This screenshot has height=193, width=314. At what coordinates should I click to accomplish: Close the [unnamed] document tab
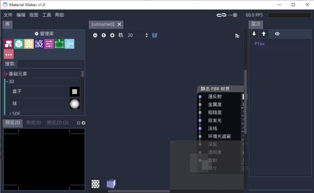coord(119,24)
